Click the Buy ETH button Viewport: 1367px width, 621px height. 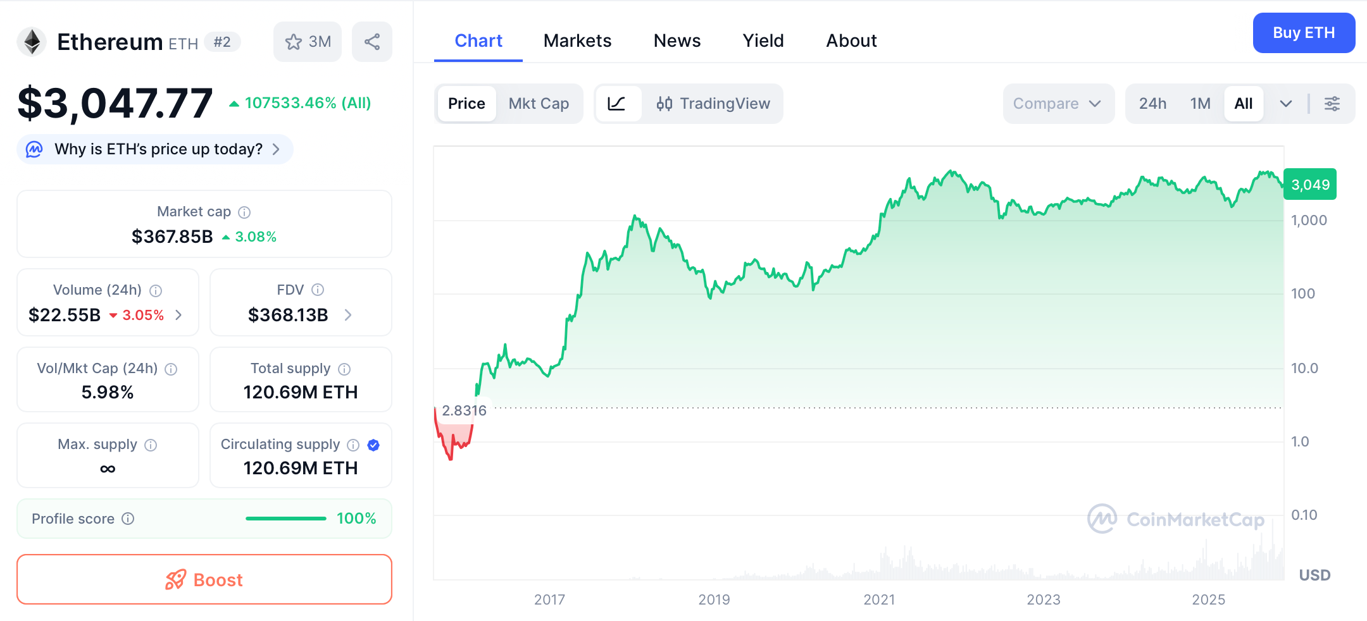tap(1303, 33)
